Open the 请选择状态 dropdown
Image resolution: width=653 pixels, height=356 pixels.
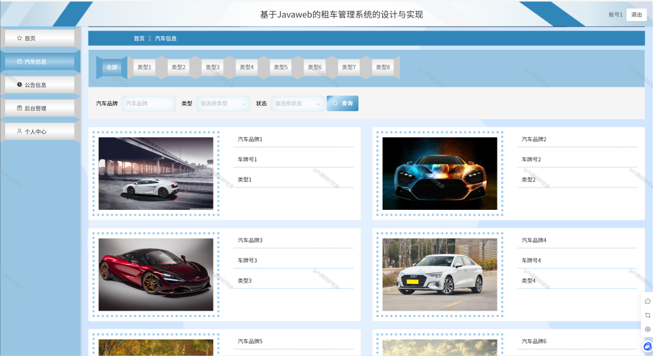coord(298,103)
